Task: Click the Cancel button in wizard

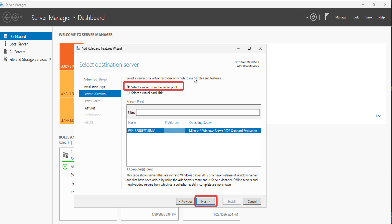Action: click(252, 201)
